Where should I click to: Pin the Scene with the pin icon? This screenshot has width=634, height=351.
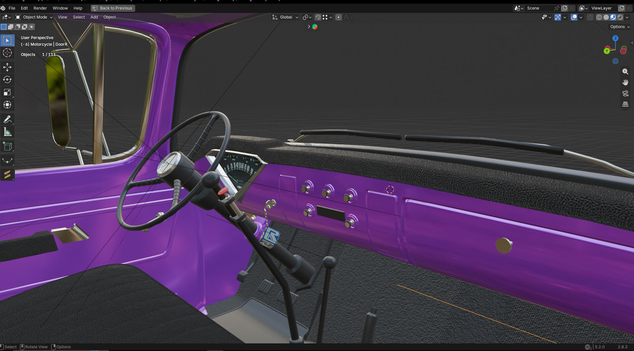coord(557,8)
